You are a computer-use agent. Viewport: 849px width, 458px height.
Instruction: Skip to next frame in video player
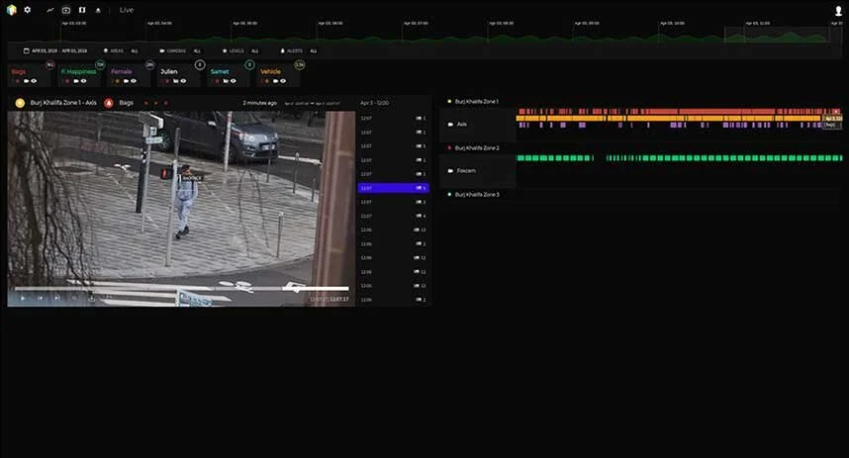coord(56,299)
